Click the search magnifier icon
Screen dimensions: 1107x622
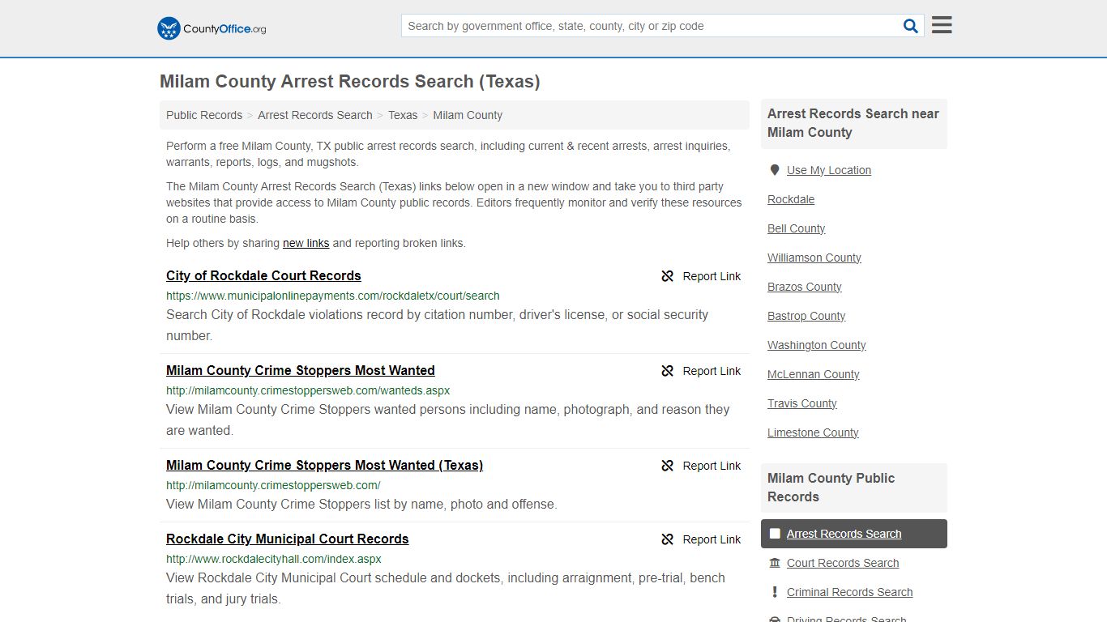911,26
